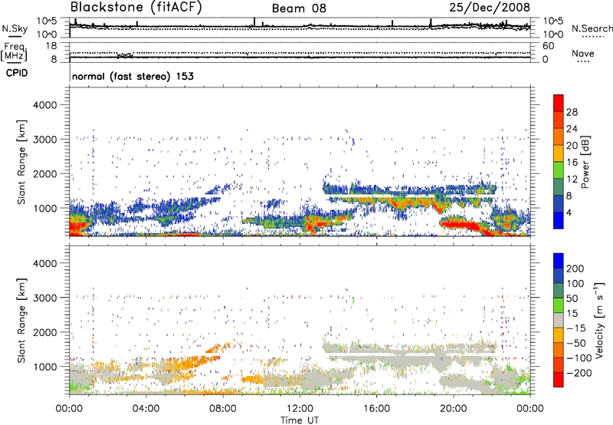Click the "20" label on the power colorbar

click(x=572, y=146)
